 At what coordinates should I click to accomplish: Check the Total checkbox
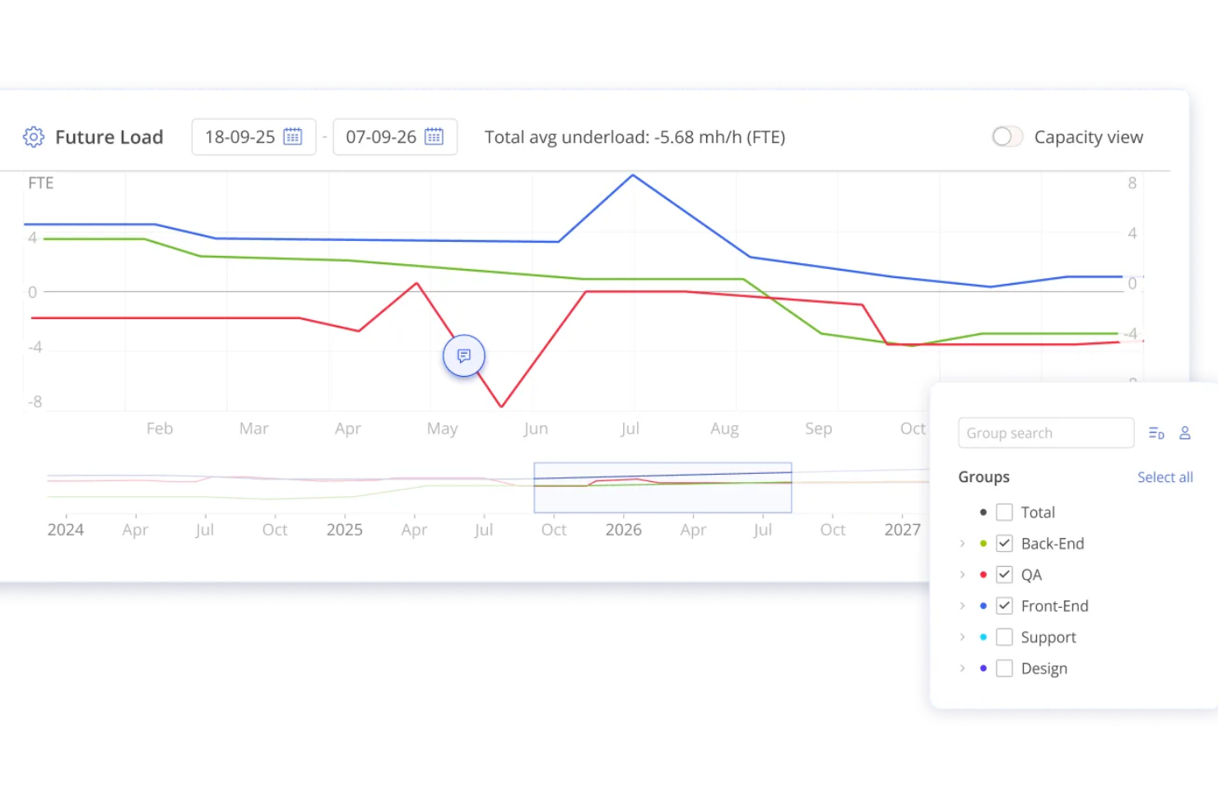tap(1004, 512)
